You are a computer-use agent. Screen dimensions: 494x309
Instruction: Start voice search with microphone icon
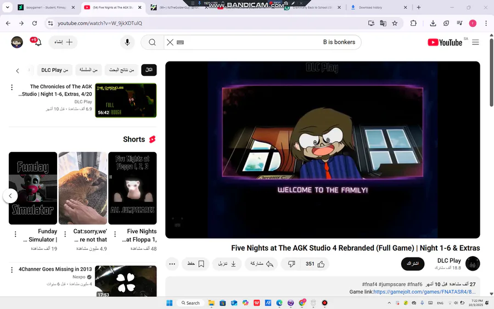coord(127,42)
